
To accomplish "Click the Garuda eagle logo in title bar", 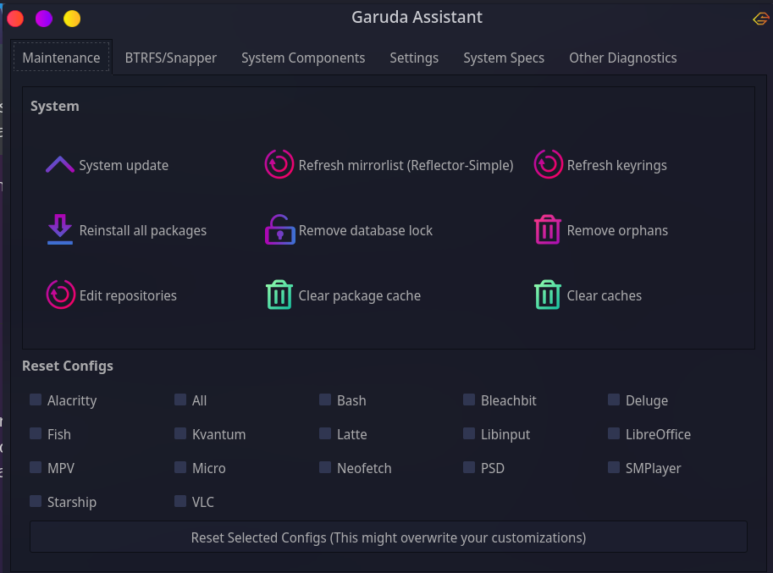I will 760,19.
